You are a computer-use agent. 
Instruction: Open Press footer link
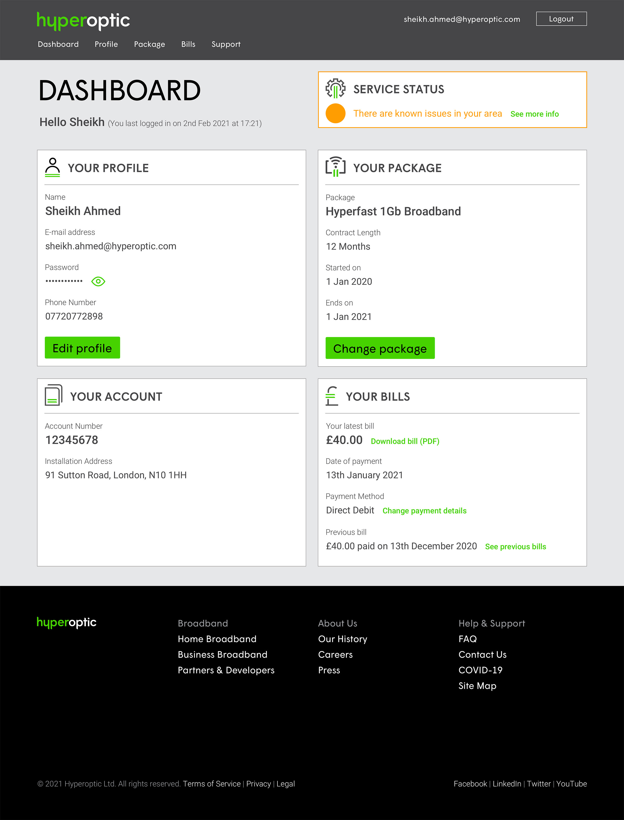(x=329, y=670)
